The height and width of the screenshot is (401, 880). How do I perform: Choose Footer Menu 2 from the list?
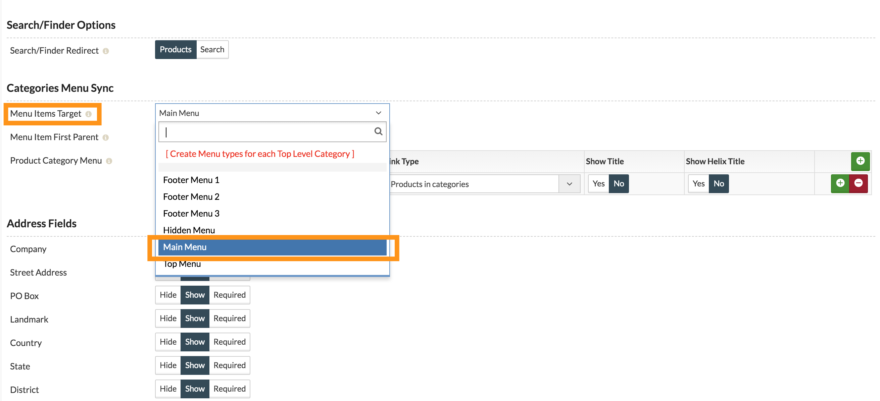[191, 196]
